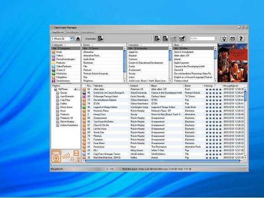Viewport: 264px width, 198px height.
Task: Click the music icon of Allein allein row
Action: coord(84,89)
